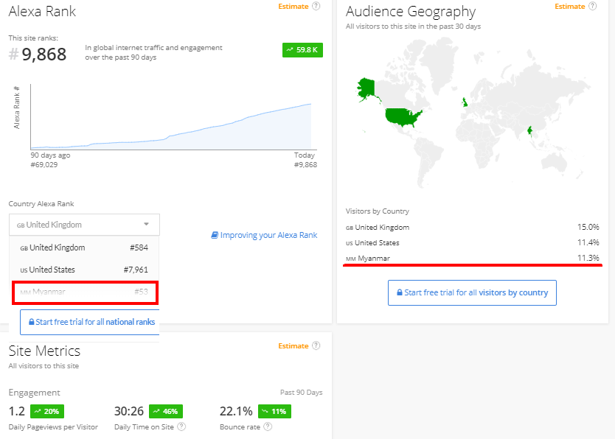
Task: Click the United Kingdom row in Visitors by Country
Action: 472,227
